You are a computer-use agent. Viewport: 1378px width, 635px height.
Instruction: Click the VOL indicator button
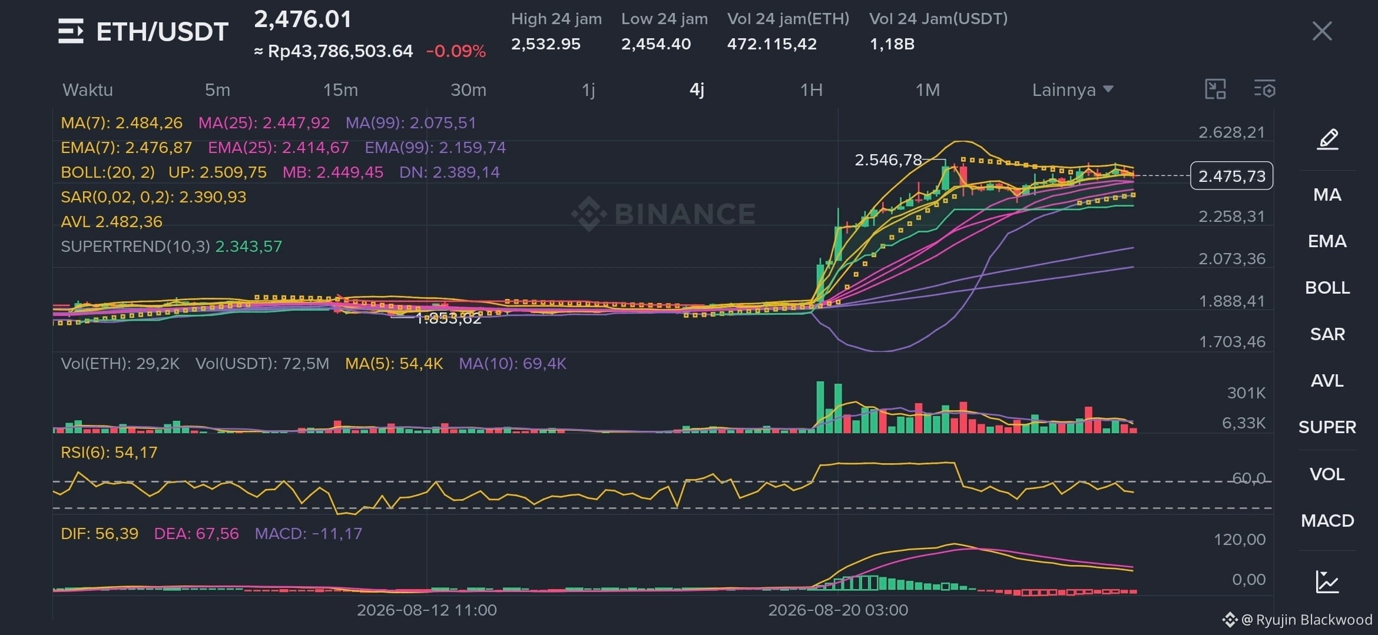coord(1327,474)
